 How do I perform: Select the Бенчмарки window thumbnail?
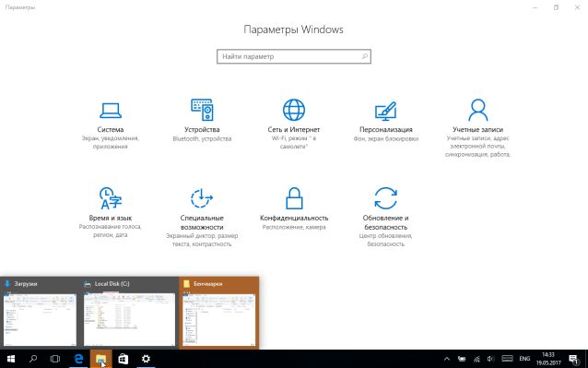coord(219,314)
